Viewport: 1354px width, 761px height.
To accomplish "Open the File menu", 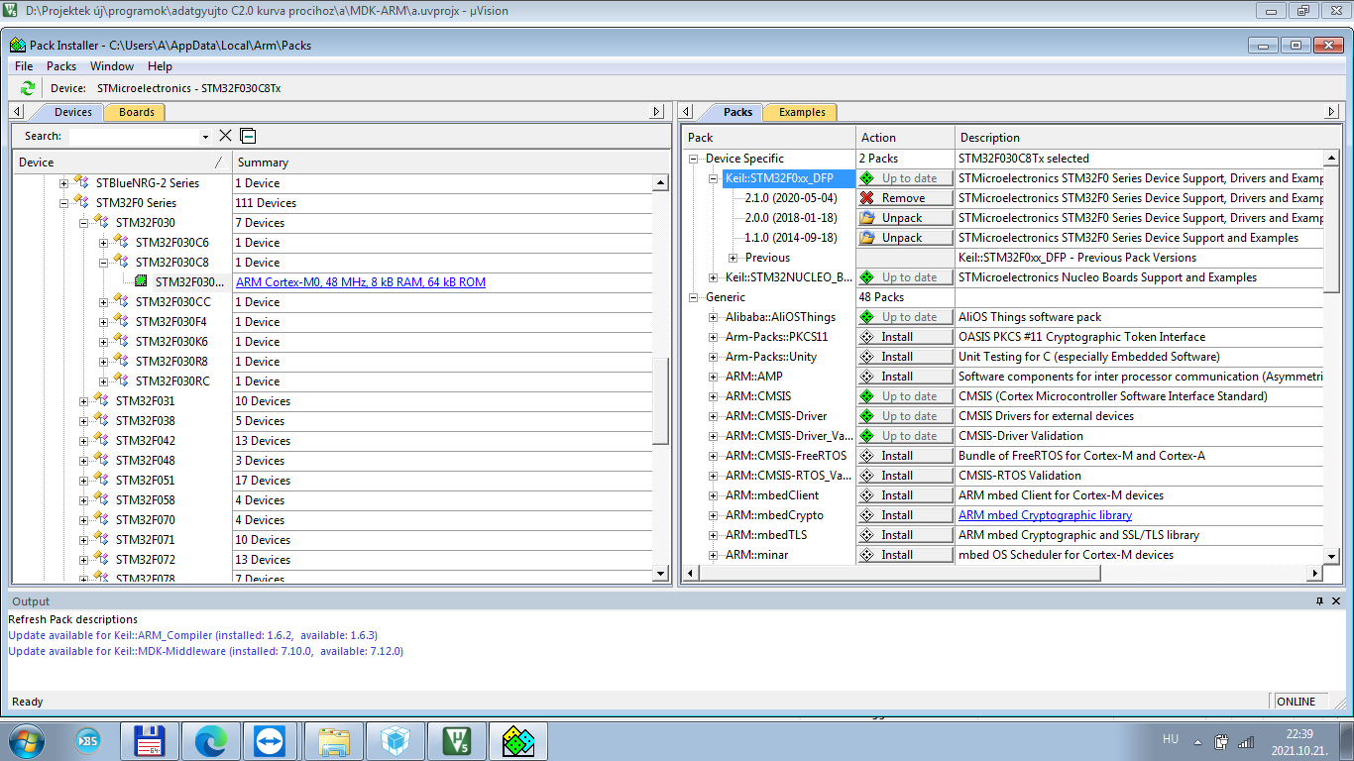I will [24, 66].
